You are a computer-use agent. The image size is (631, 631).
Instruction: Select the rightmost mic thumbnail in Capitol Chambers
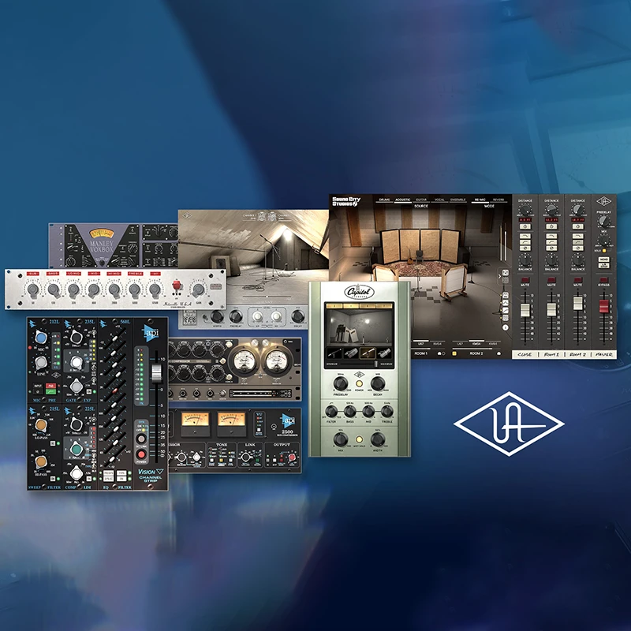click(x=384, y=353)
